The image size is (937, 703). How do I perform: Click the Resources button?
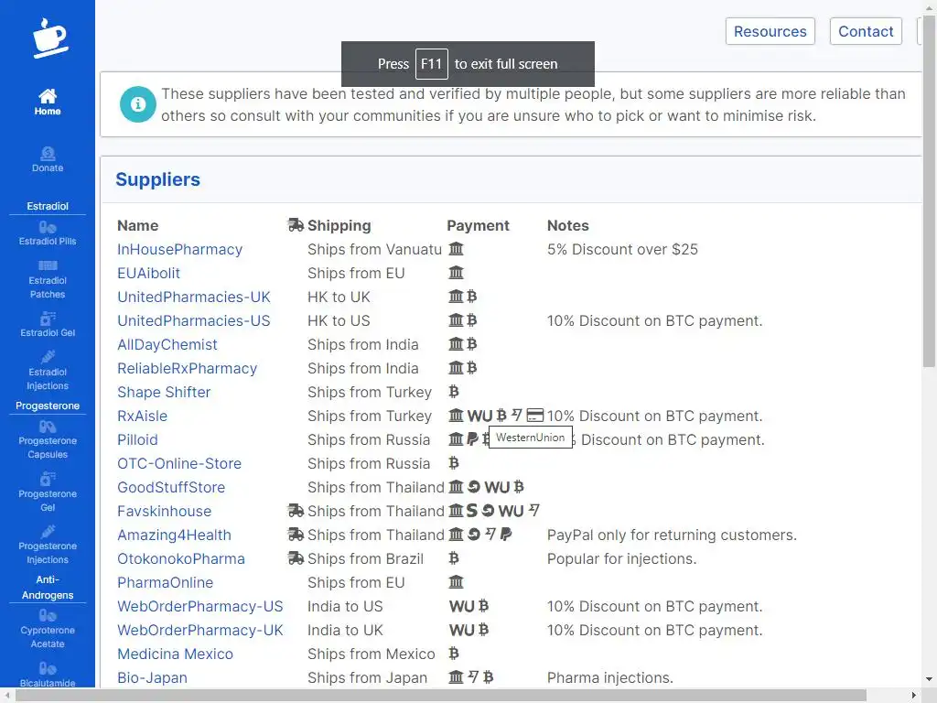pos(770,31)
